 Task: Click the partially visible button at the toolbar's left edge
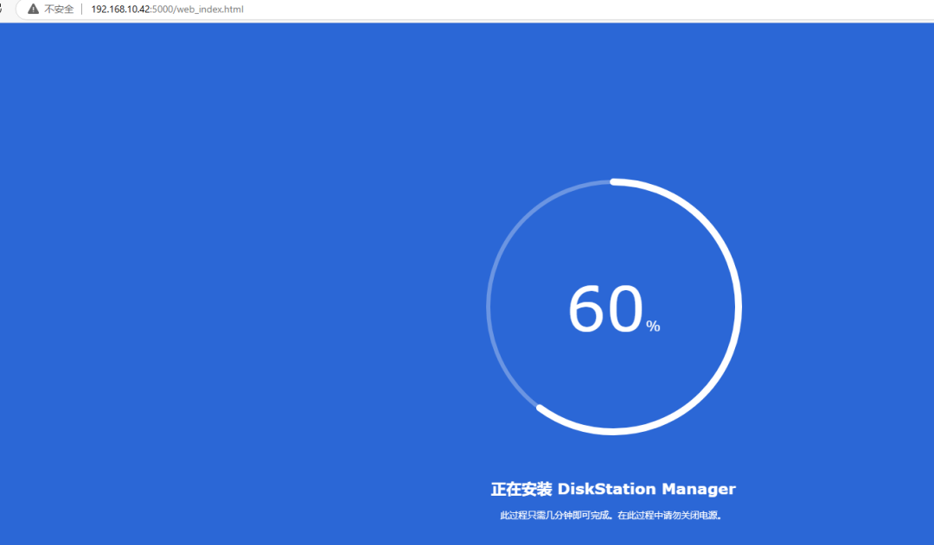coord(3,9)
